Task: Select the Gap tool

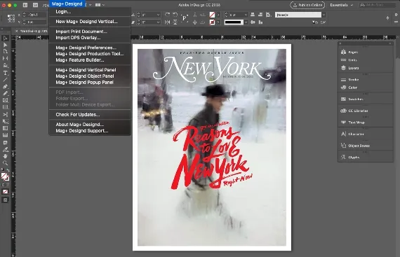Action: (x=5, y=59)
